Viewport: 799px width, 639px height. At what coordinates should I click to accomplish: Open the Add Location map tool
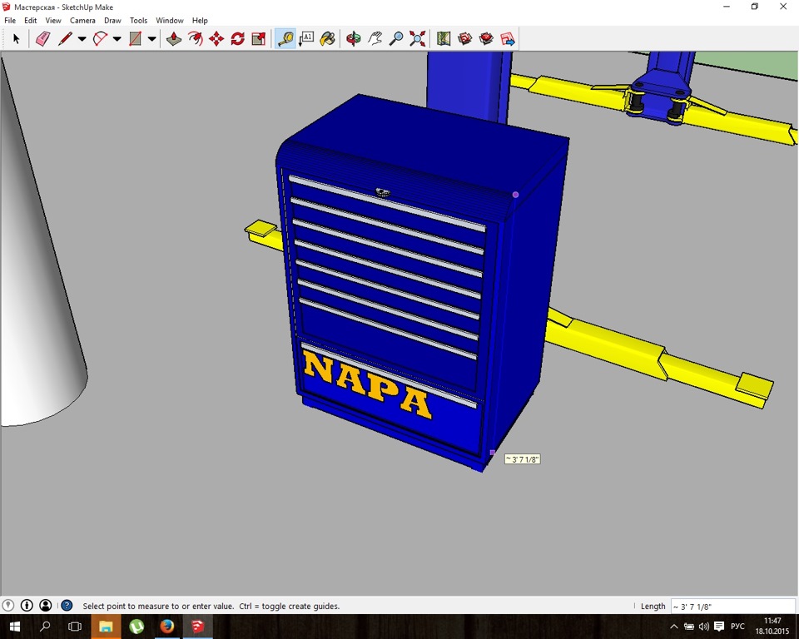click(444, 39)
